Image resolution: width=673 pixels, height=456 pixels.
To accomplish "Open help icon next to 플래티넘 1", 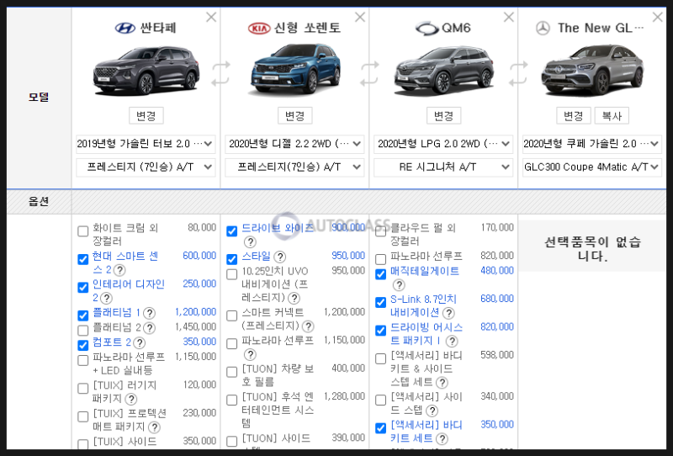I will 150,313.
